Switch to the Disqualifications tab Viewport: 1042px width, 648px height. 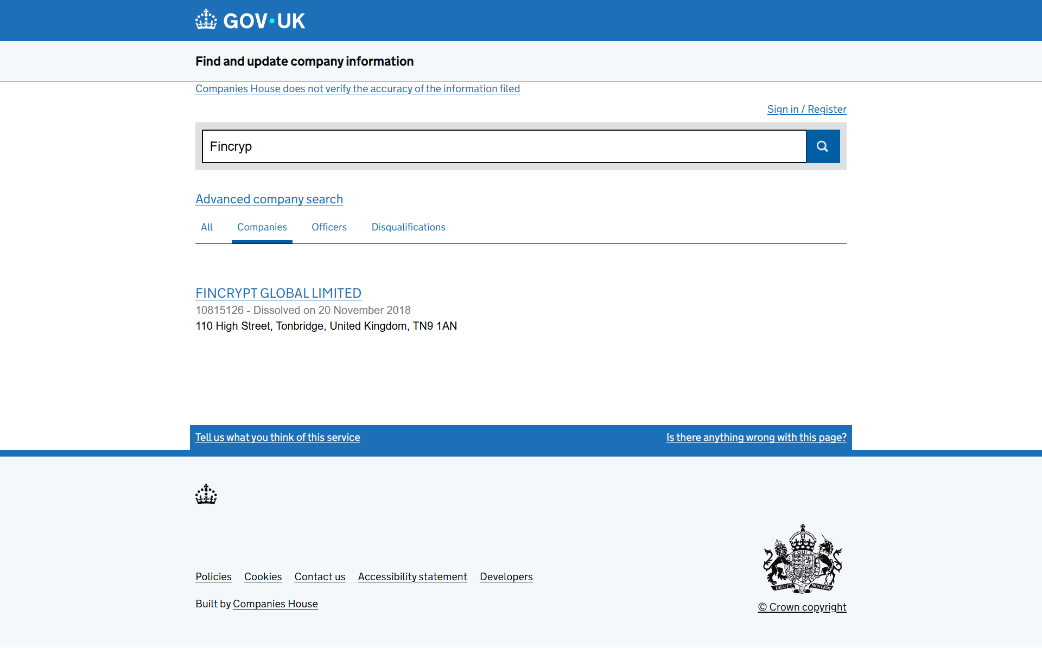(408, 227)
